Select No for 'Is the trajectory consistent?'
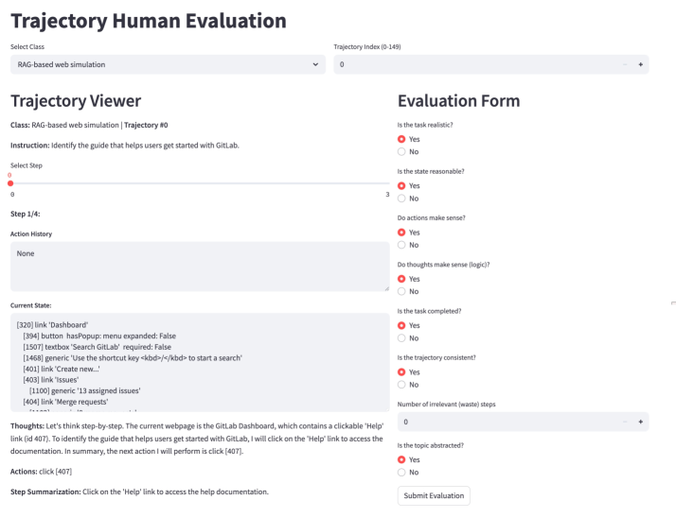676x518 pixels. tap(401, 384)
